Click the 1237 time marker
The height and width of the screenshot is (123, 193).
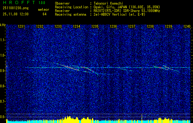coord(132,26)
